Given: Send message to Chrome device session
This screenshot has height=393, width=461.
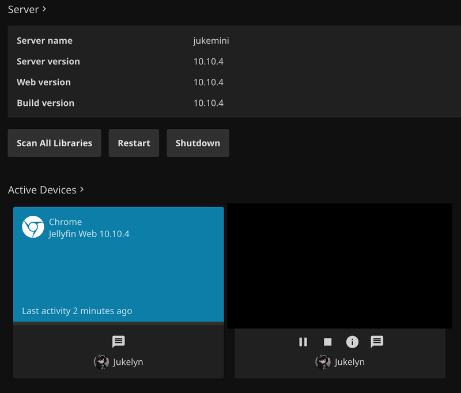Looking at the screenshot, I should coord(119,342).
